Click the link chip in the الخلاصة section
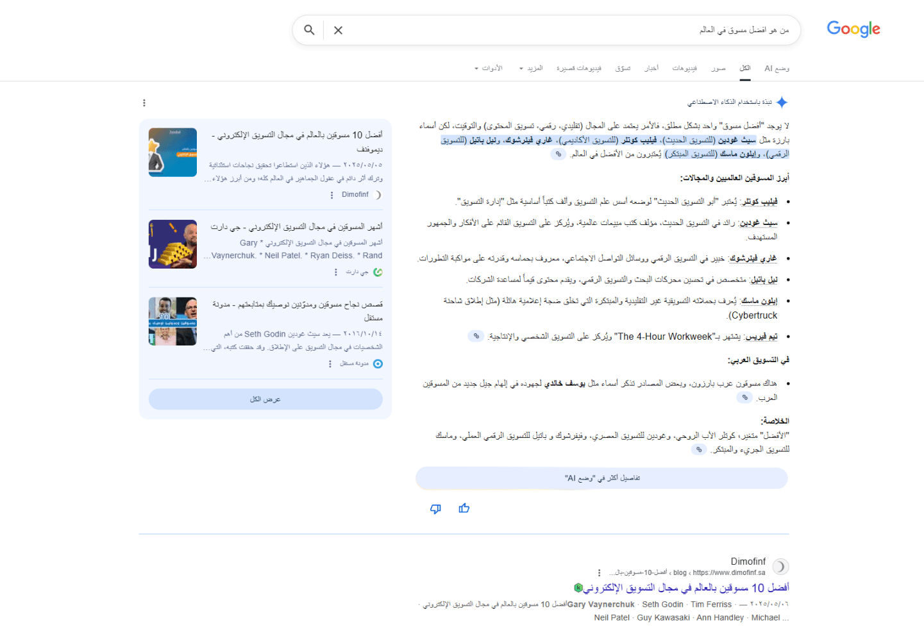Image resolution: width=924 pixels, height=641 pixels. (699, 449)
